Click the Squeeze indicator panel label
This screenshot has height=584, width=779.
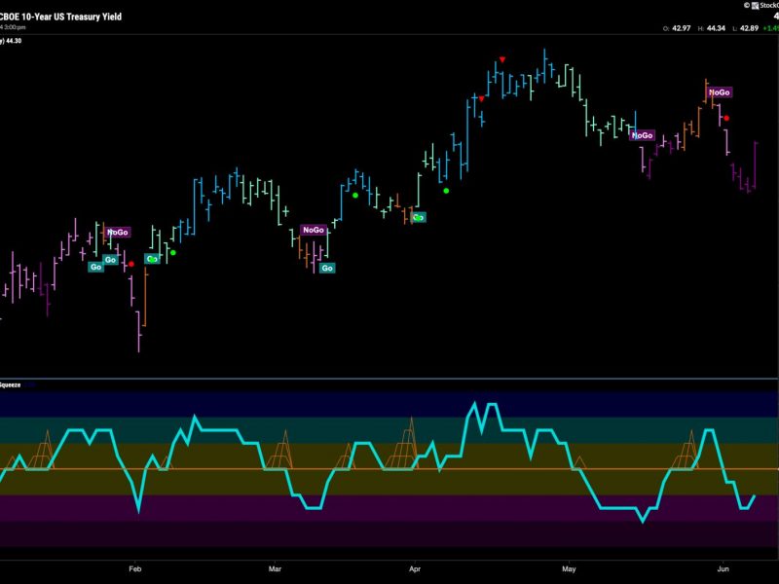click(10, 384)
